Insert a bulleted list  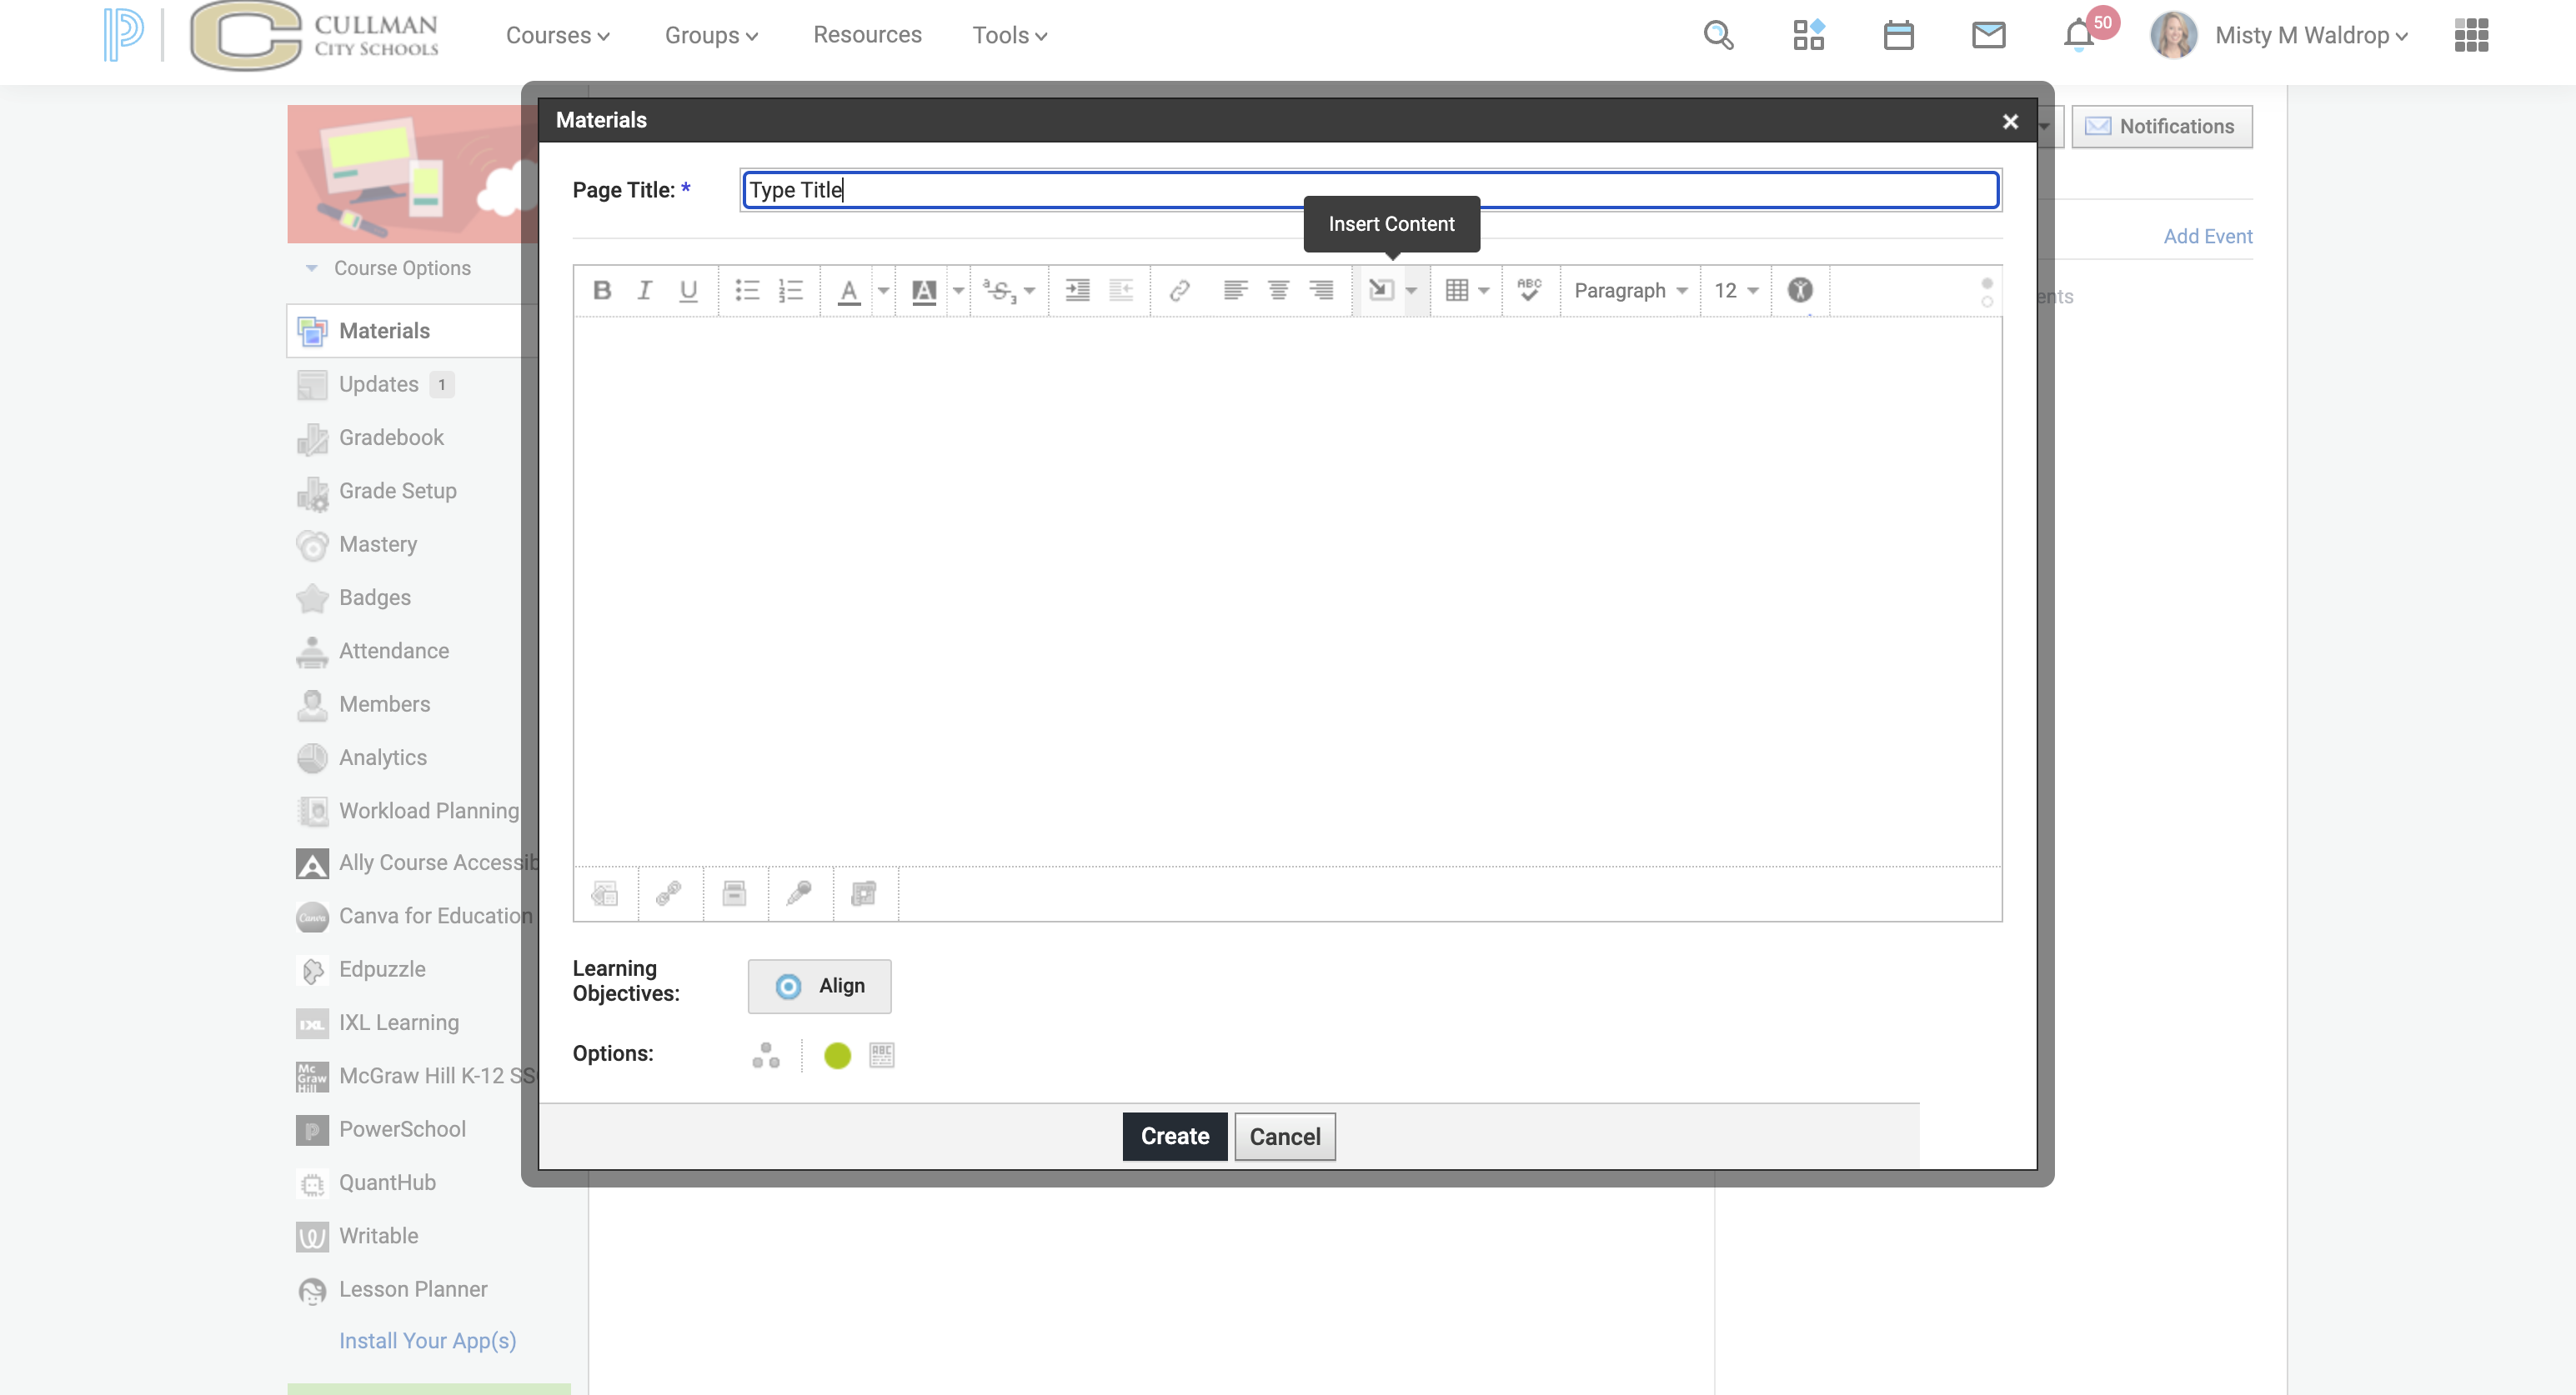click(x=747, y=290)
